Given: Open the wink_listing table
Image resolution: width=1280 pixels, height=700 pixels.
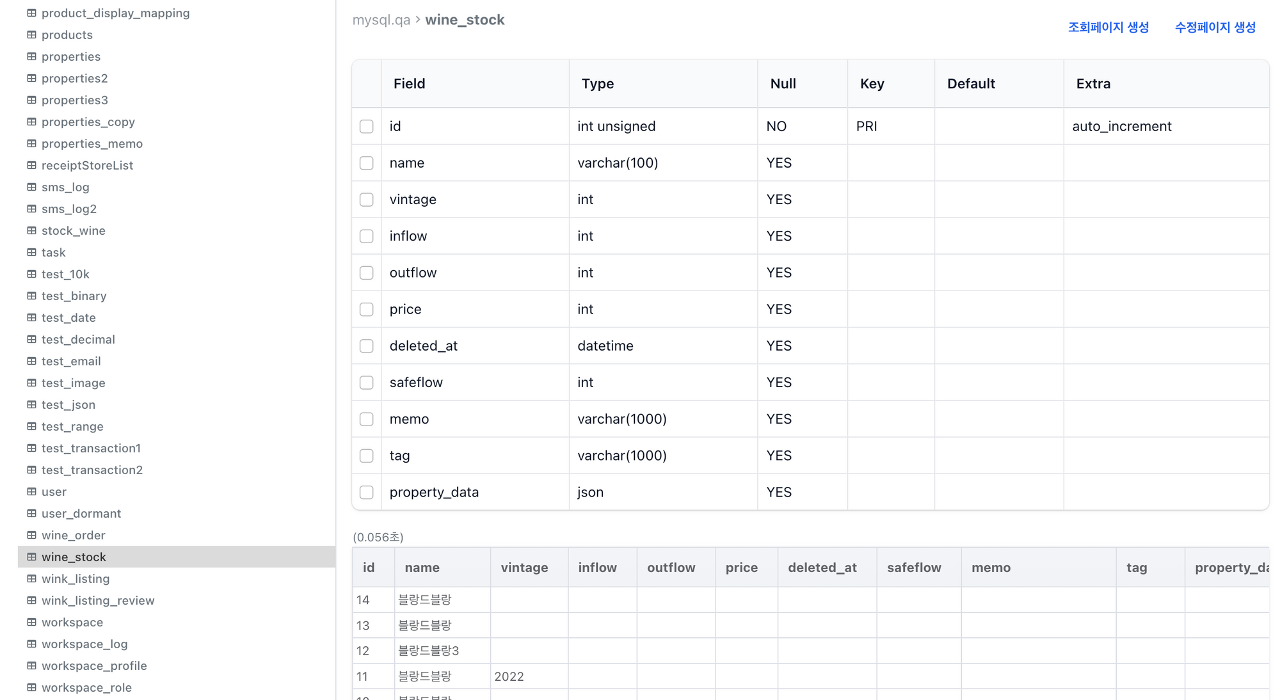Looking at the screenshot, I should (x=76, y=578).
